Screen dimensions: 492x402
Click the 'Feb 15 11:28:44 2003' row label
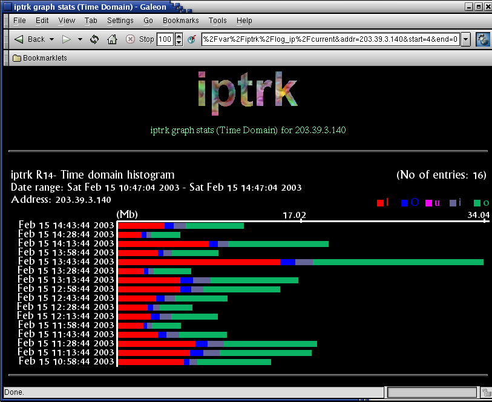tap(66, 343)
